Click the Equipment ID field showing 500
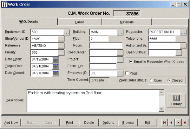 point(47,32)
